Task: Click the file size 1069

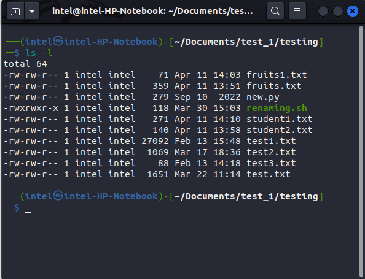Action: [158, 152]
